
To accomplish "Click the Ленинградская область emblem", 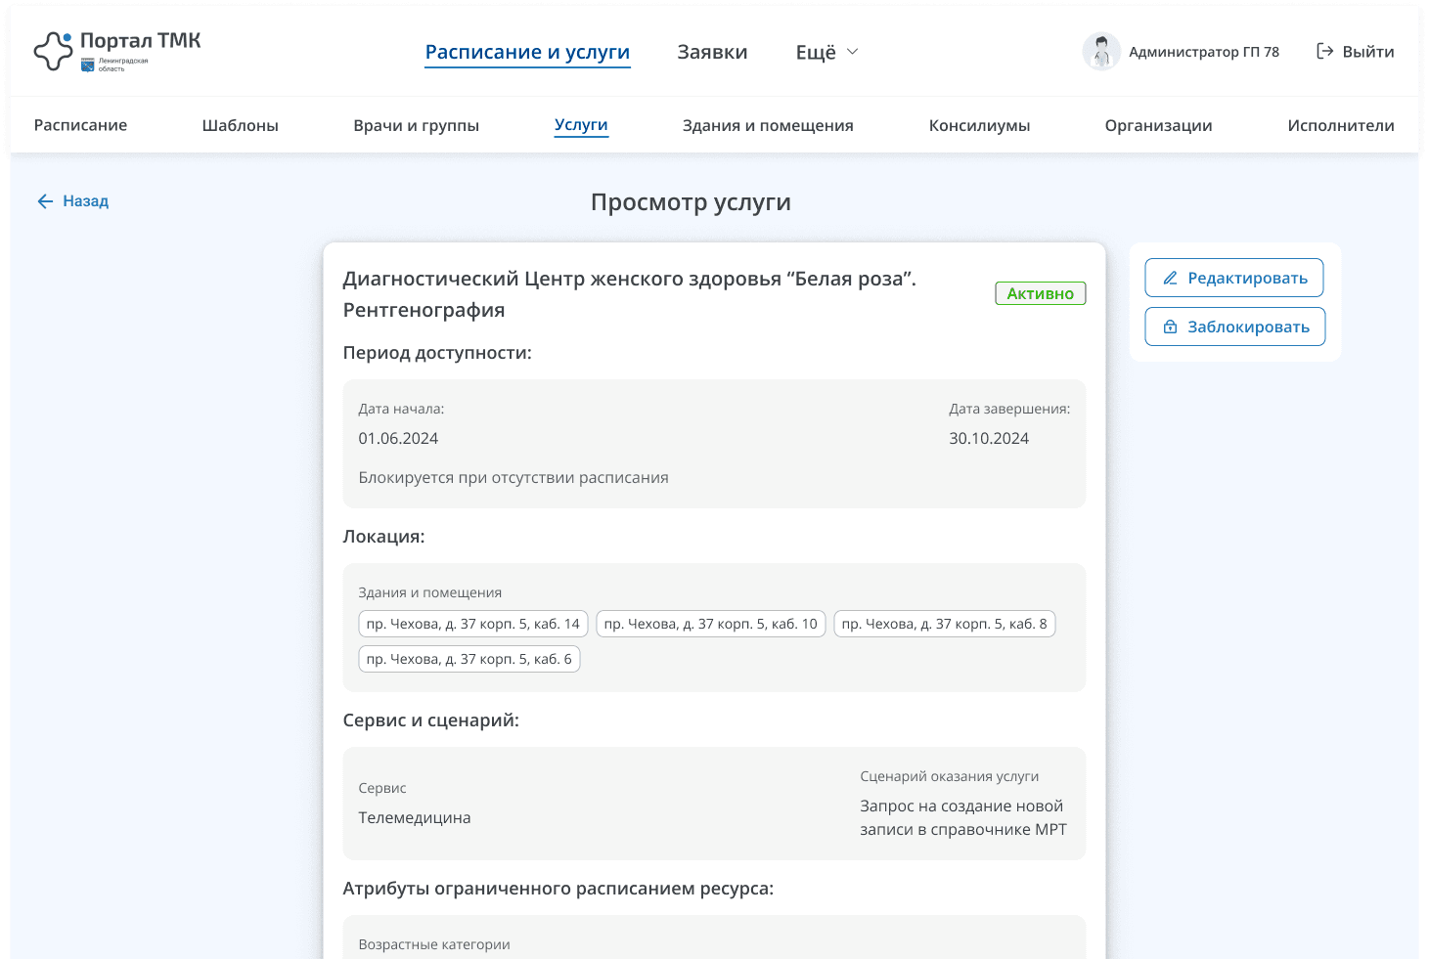I will tap(88, 65).
